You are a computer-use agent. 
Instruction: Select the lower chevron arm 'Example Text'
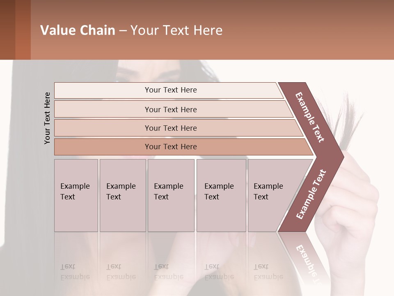point(311,194)
